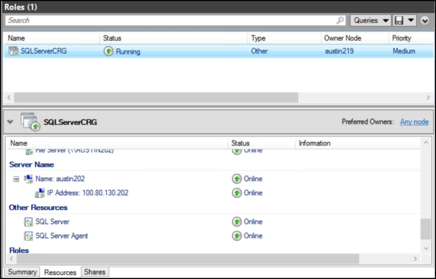Viewport: 436px width, 279px height.
Task: Click the SQL Server Agent resource icon
Action: (28, 236)
